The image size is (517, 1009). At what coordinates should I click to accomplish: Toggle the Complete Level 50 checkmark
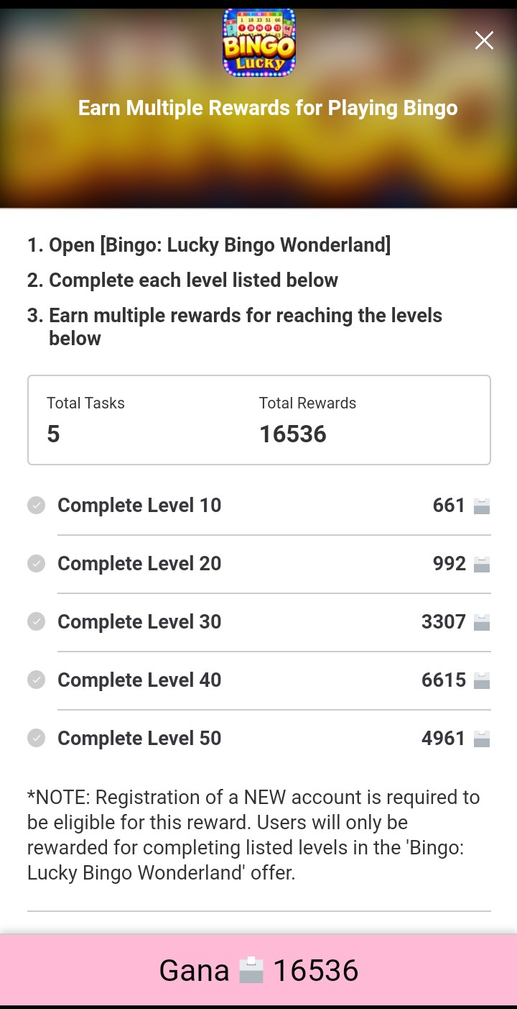click(x=36, y=739)
